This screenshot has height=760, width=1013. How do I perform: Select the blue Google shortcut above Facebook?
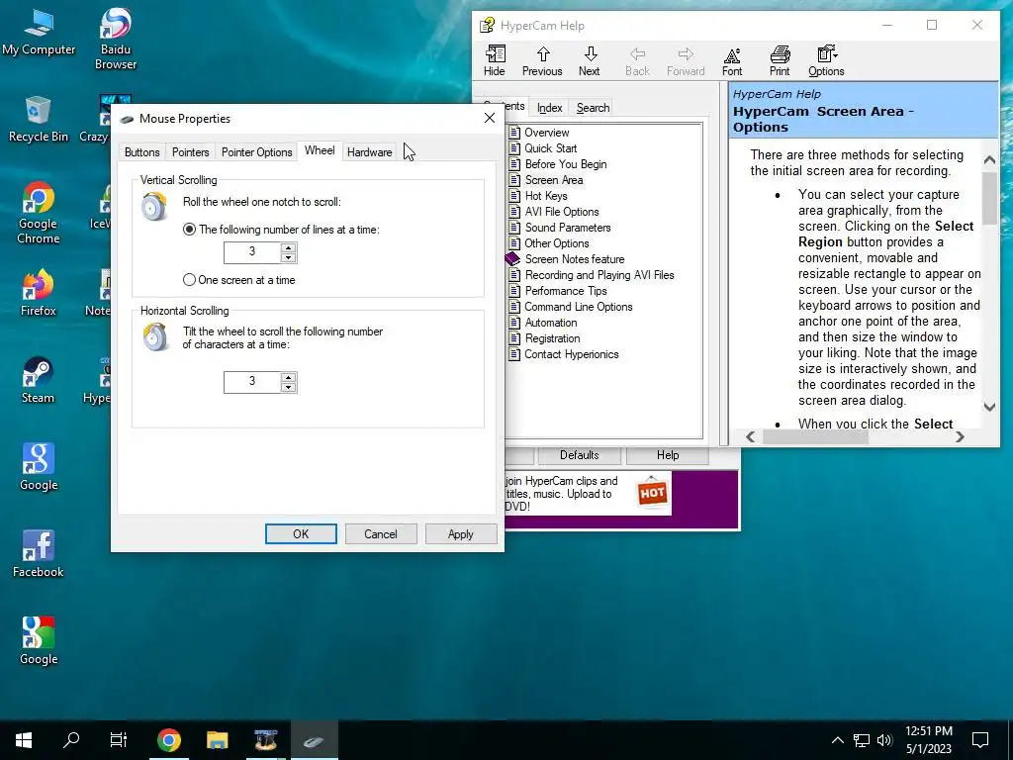[x=39, y=467]
